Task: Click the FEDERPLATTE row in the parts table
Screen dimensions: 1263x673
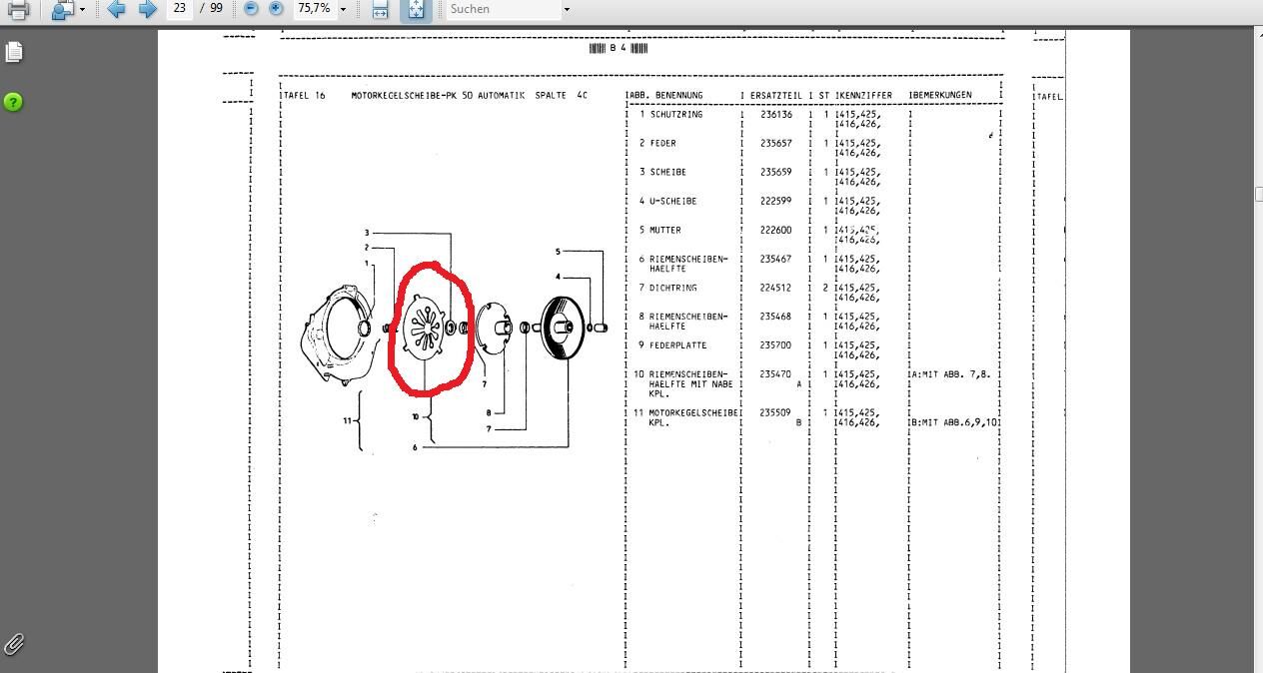Action: coord(677,345)
